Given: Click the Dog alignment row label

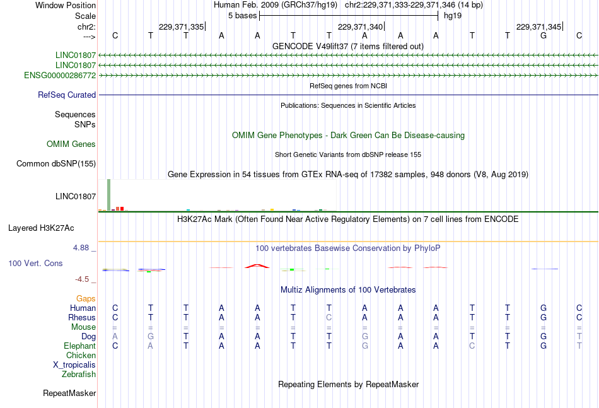Looking at the screenshot, I should (89, 337).
